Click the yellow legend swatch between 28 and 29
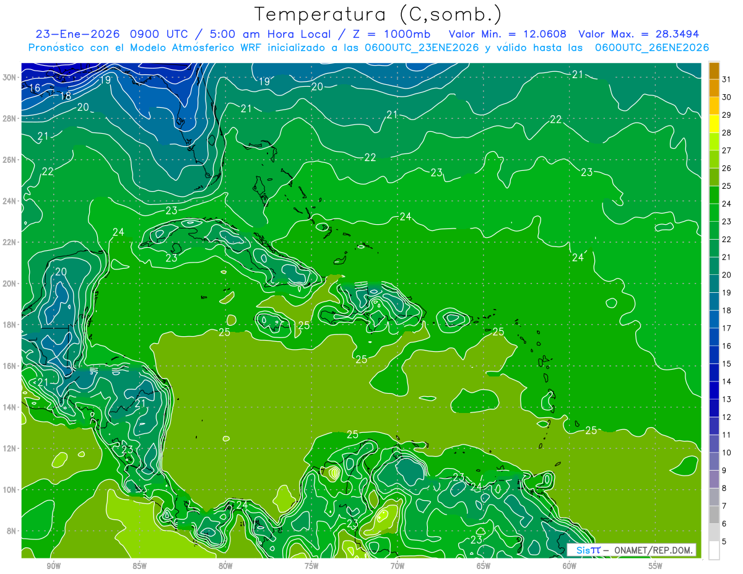The width and height of the screenshot is (743, 574). (714, 124)
